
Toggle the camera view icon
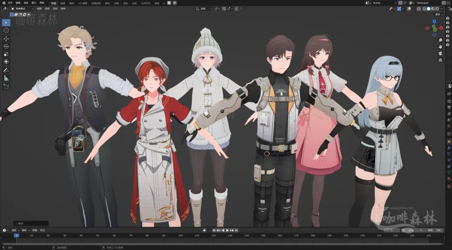coord(440,54)
